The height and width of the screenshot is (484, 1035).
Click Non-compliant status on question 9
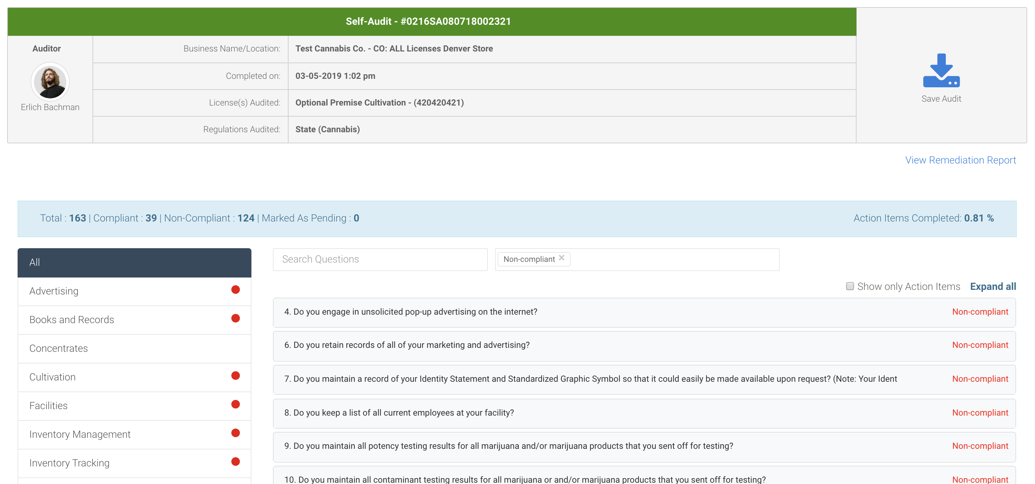[980, 446]
